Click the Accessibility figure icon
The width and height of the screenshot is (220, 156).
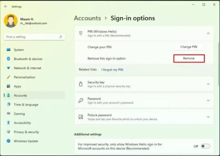(9, 123)
